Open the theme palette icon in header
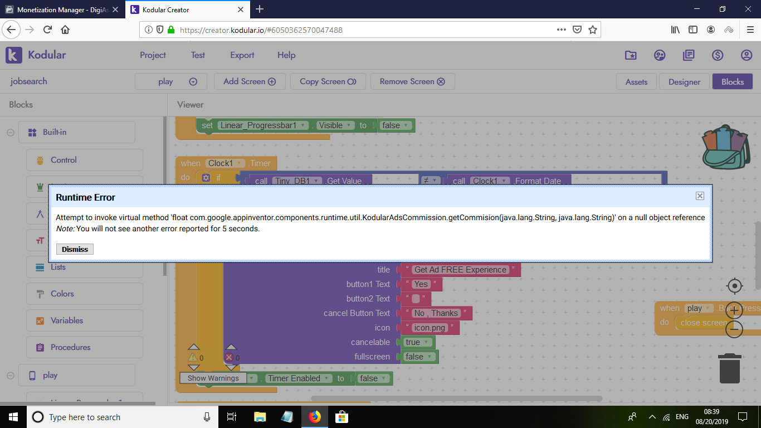The width and height of the screenshot is (761, 428). coord(660,55)
